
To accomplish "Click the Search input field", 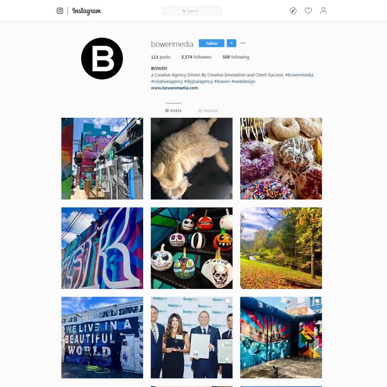I will 191,11.
